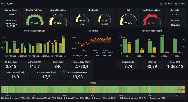The width and height of the screenshot is (188, 102).
Task: Click the Charge Total value 2.773,4
Action: coord(81,66)
